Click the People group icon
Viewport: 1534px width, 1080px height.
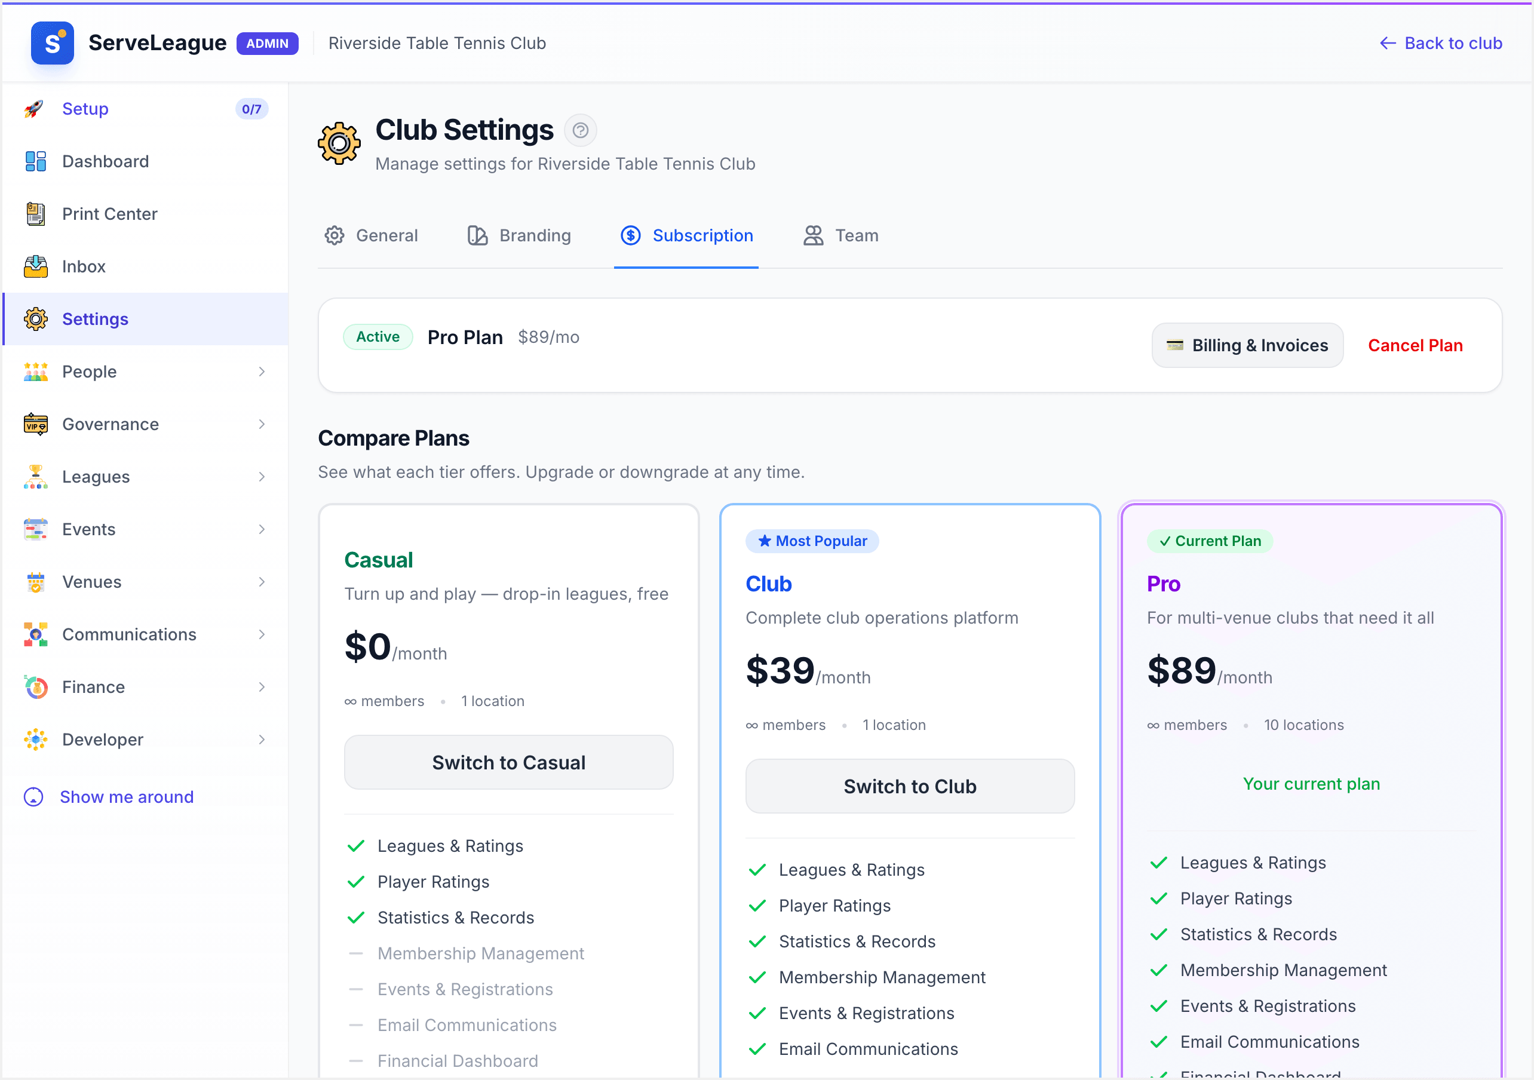(x=35, y=372)
